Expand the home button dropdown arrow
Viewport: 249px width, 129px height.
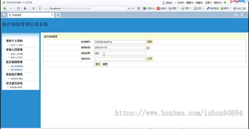(28, 8)
